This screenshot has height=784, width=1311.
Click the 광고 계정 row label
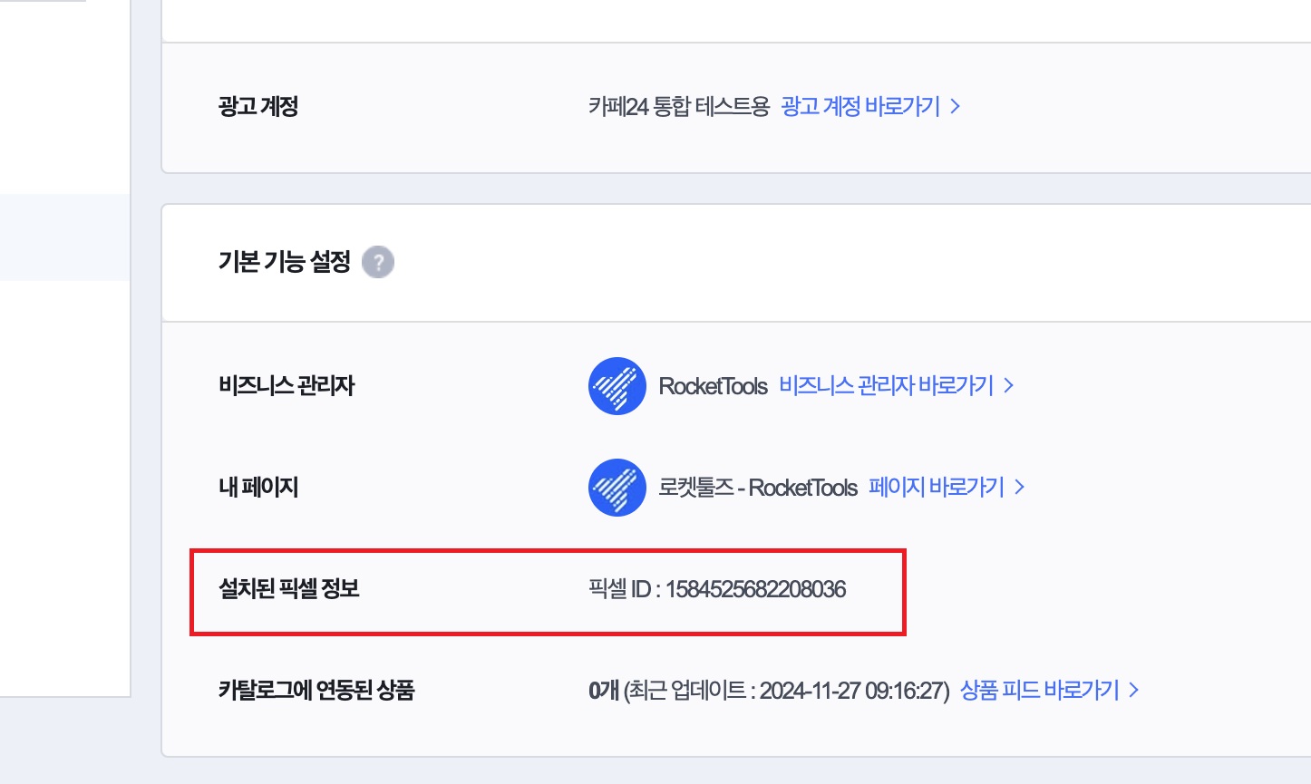pyautogui.click(x=258, y=107)
